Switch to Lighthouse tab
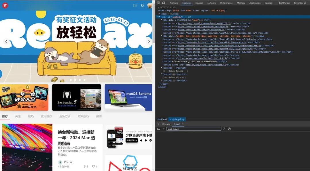 point(284,3)
